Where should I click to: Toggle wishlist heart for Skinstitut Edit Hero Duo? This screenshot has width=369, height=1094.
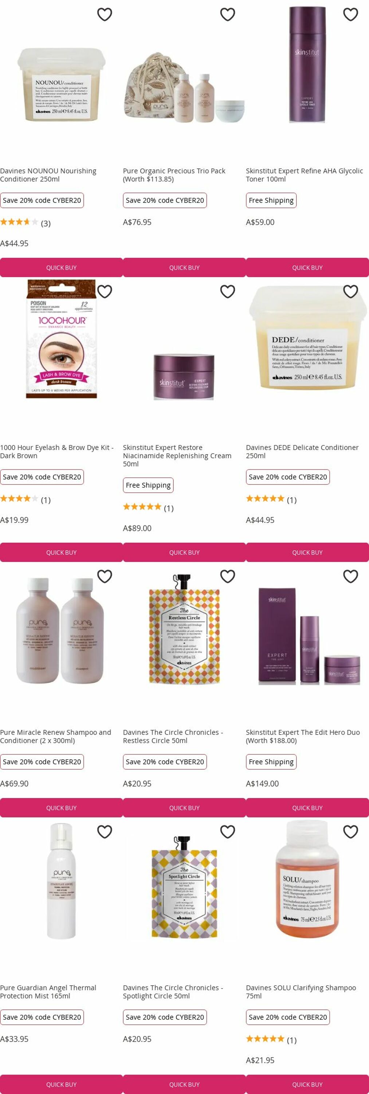350,576
